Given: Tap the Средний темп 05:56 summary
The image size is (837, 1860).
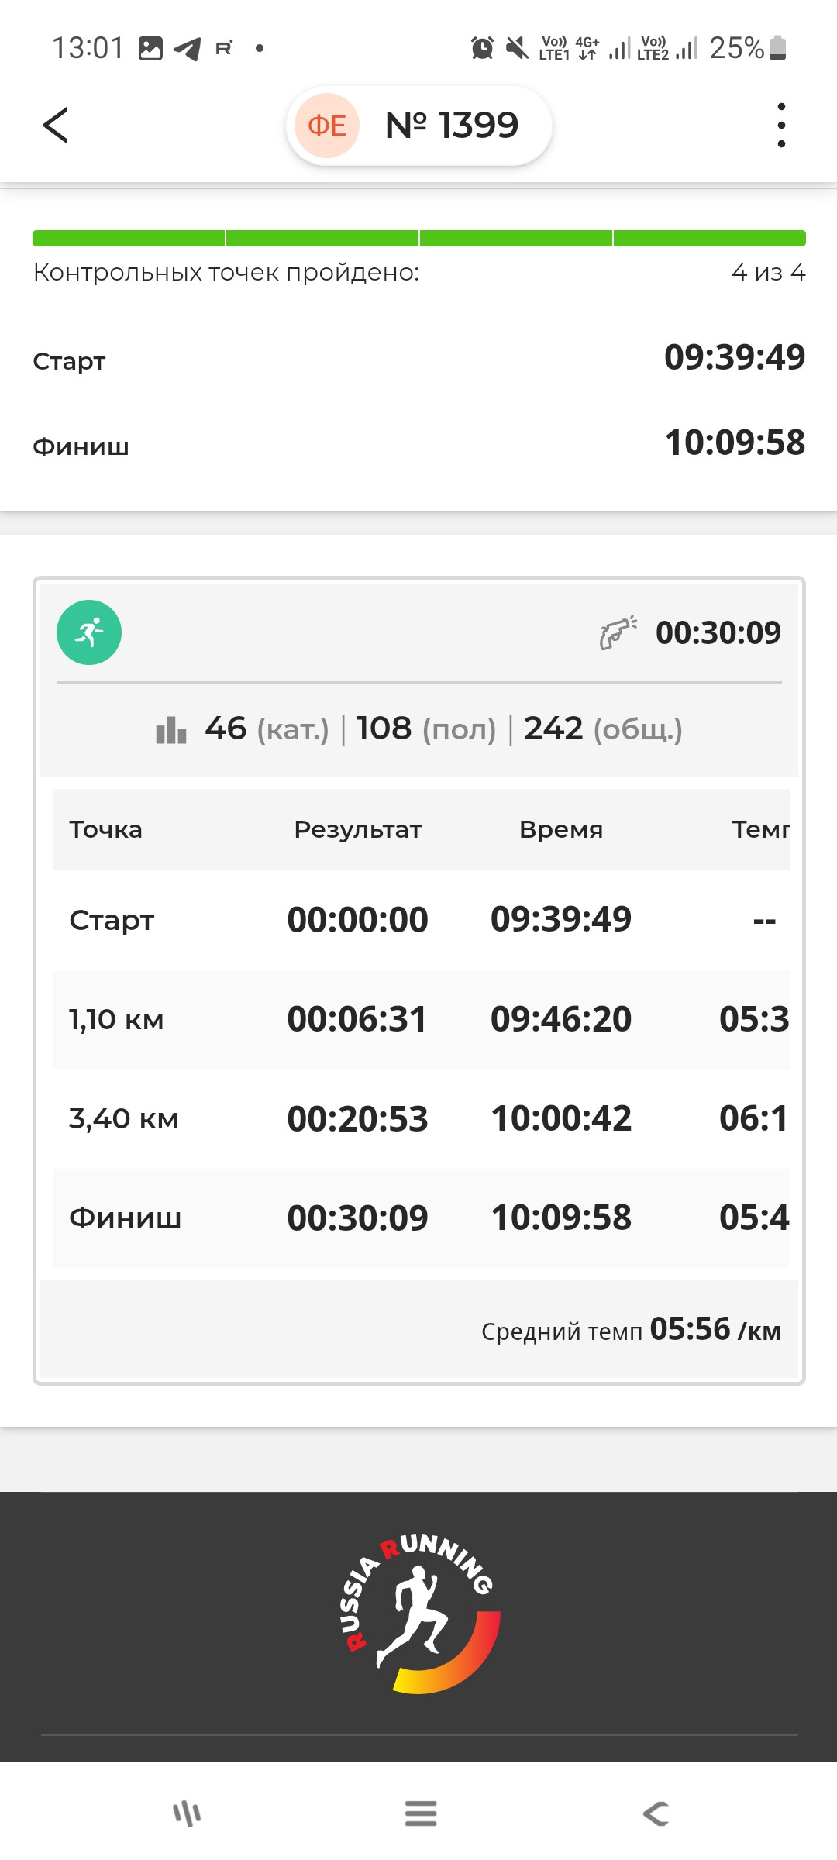Looking at the screenshot, I should point(631,1330).
